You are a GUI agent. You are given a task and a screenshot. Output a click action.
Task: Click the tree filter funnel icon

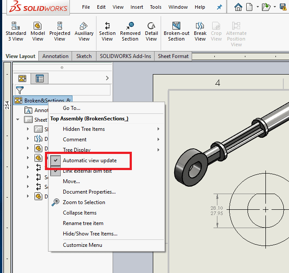(x=20, y=90)
